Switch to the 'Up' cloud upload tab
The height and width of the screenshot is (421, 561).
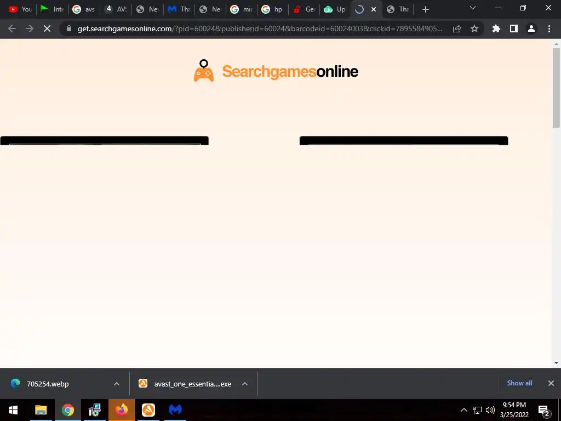click(335, 9)
